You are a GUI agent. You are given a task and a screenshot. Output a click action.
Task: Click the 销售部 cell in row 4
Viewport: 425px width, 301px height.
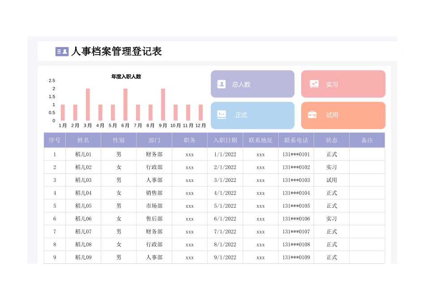click(154, 193)
